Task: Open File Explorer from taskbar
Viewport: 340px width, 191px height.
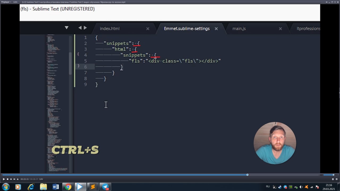Action: (43, 187)
